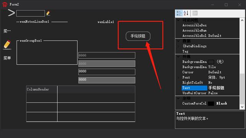
Task: Collapse the 外观 category
Action: 178,57
